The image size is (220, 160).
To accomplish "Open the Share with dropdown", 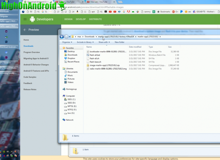I will coord(104,42).
